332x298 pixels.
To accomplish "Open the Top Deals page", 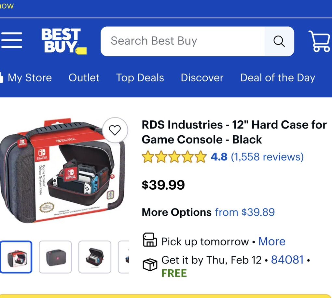I will tap(140, 78).
